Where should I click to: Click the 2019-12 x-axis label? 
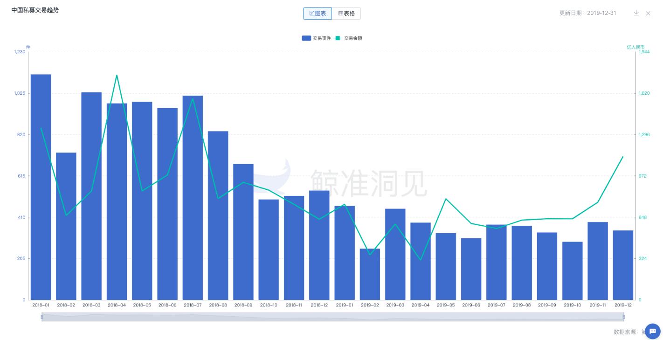point(623,305)
